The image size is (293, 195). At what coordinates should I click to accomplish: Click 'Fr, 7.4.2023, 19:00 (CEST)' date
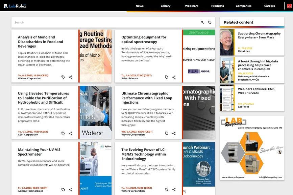tap(33, 188)
